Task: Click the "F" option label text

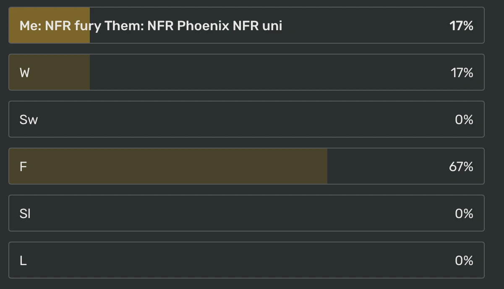Action: 24,166
